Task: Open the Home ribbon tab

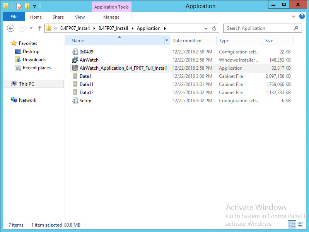Action: point(36,17)
